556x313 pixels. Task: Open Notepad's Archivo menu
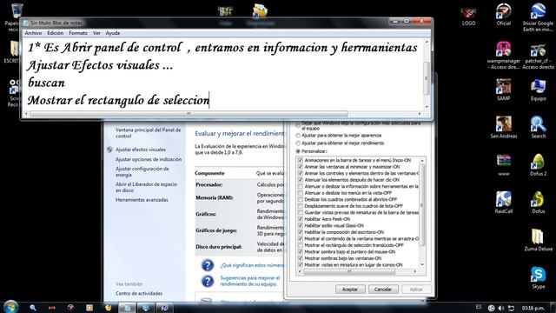click(33, 33)
